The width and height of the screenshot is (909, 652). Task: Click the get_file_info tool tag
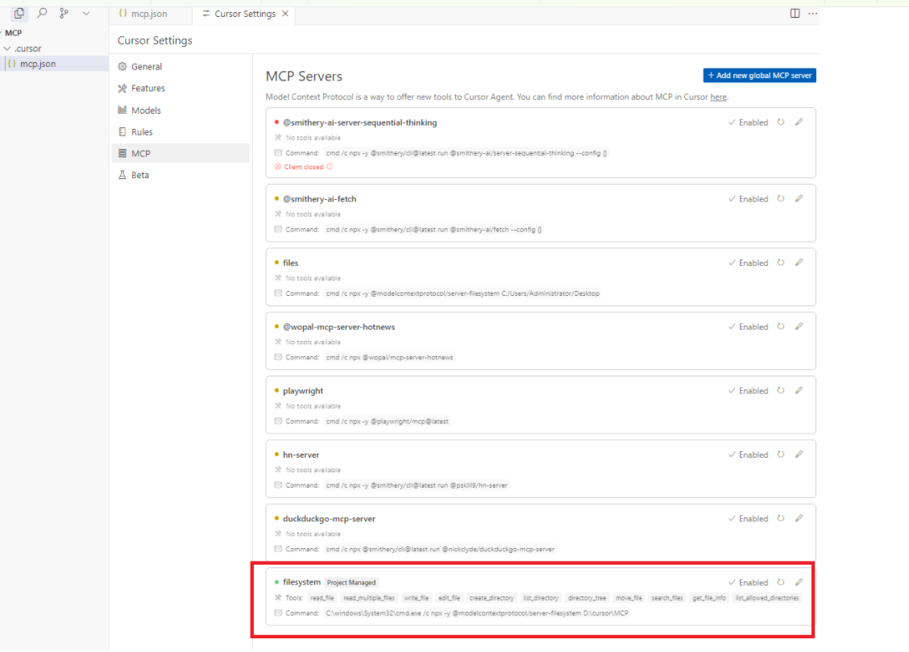click(x=709, y=598)
